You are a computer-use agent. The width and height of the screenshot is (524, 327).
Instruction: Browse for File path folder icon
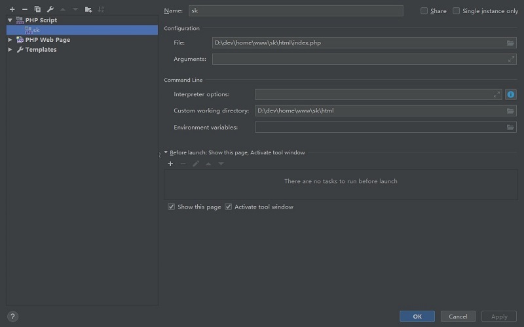click(x=510, y=43)
